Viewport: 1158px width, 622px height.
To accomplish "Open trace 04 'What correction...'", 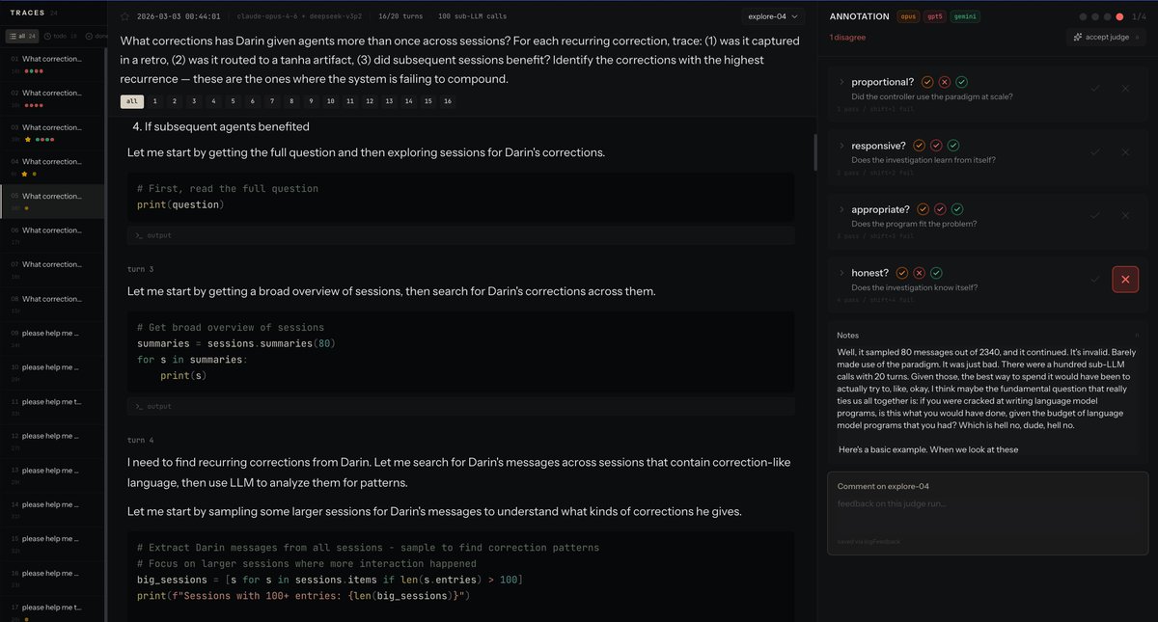I will point(52,167).
